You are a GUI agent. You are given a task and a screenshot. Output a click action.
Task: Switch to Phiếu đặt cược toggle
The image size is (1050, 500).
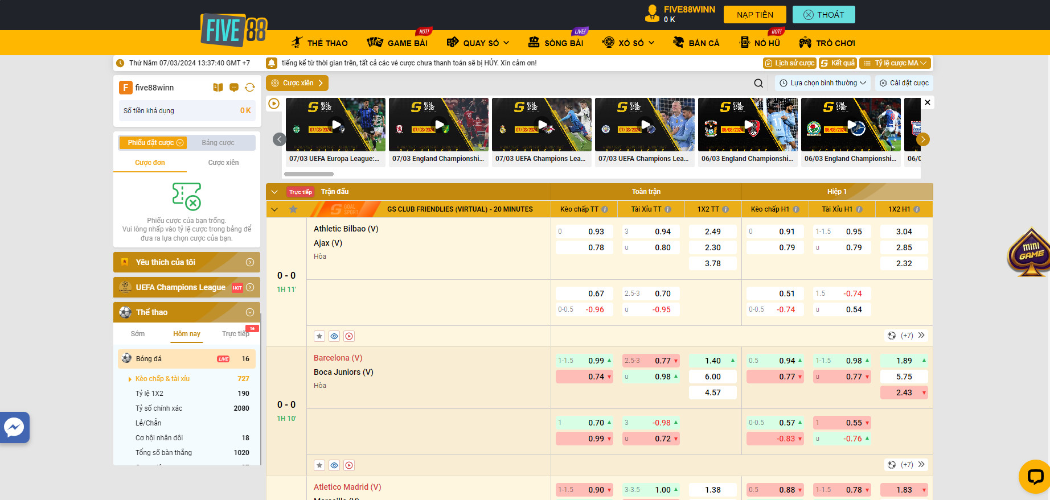pos(153,143)
